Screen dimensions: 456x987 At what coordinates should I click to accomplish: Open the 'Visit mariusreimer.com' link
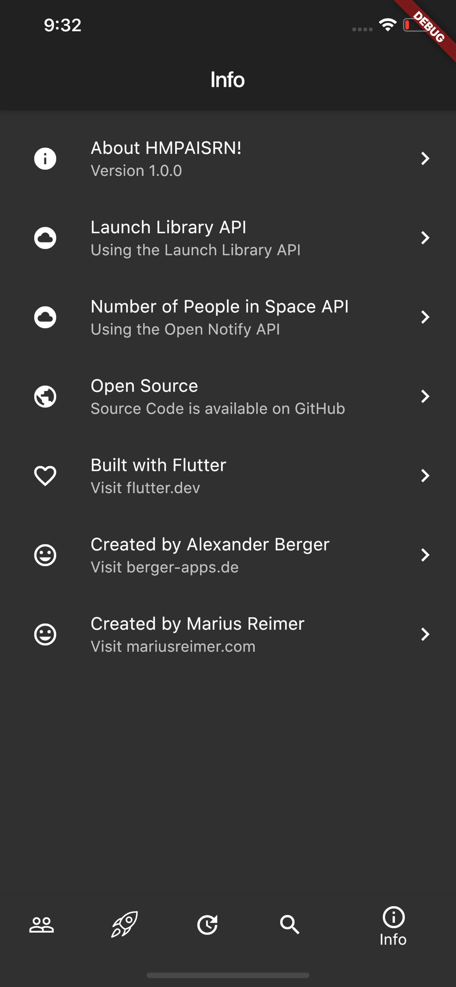[173, 646]
